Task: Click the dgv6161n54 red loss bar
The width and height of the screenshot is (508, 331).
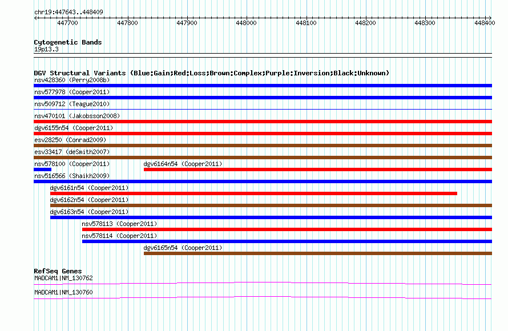Action: click(x=253, y=193)
